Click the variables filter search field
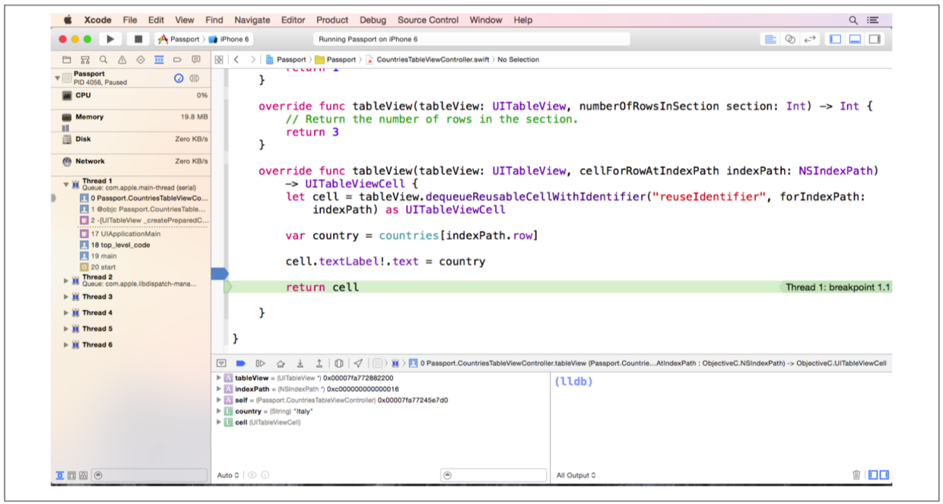 pyautogui.click(x=494, y=475)
